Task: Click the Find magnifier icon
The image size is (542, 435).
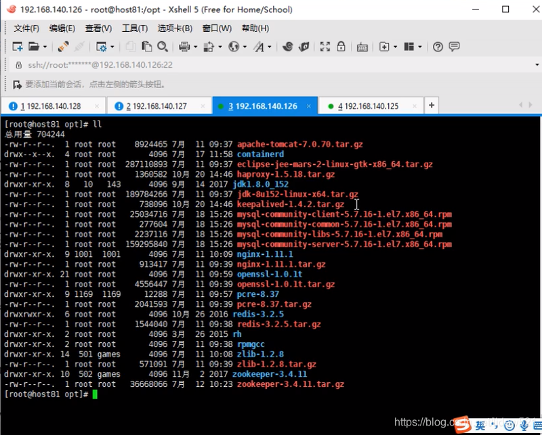Action: pyautogui.click(x=163, y=46)
